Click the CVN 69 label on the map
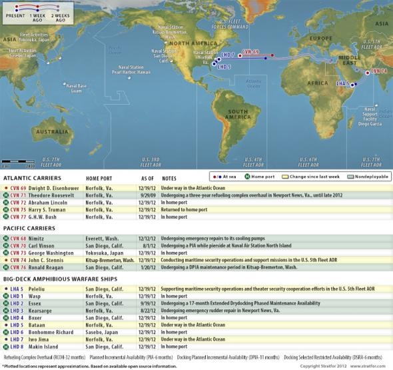The width and height of the screenshot is (393, 370). 250,52
